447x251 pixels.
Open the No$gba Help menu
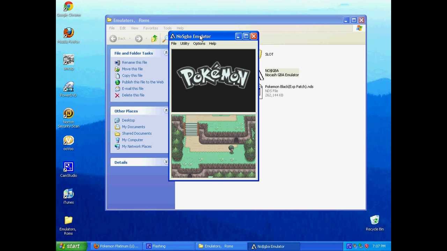(213, 44)
